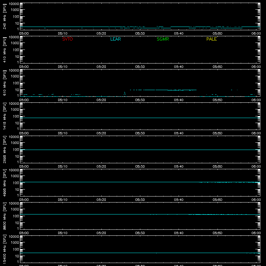Click the green SGMR station label
This screenshot has height=266, width=266.
tap(163, 39)
